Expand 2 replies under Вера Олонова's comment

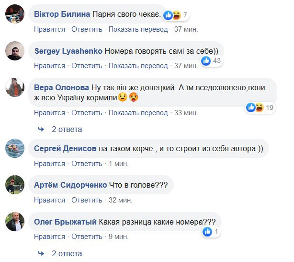click(67, 129)
